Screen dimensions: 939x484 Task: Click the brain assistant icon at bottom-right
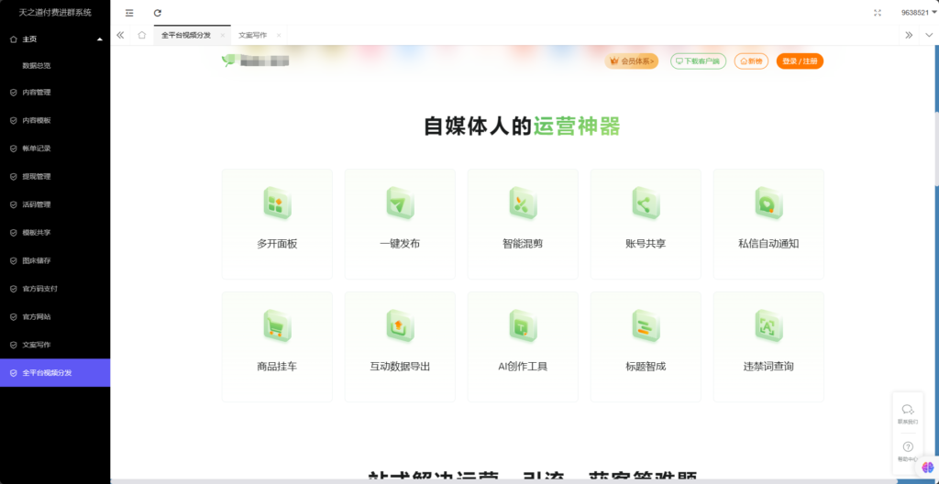pyautogui.click(x=928, y=467)
